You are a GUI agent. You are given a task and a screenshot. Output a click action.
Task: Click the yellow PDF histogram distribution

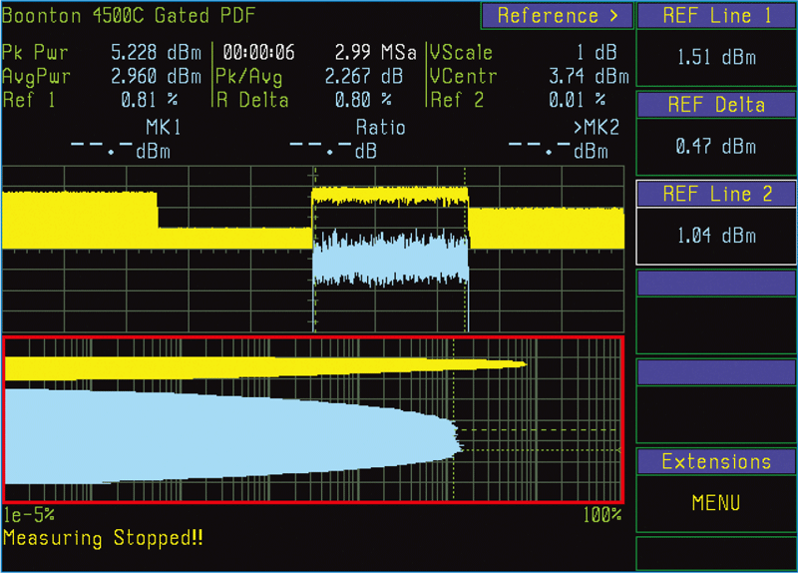tap(249, 367)
